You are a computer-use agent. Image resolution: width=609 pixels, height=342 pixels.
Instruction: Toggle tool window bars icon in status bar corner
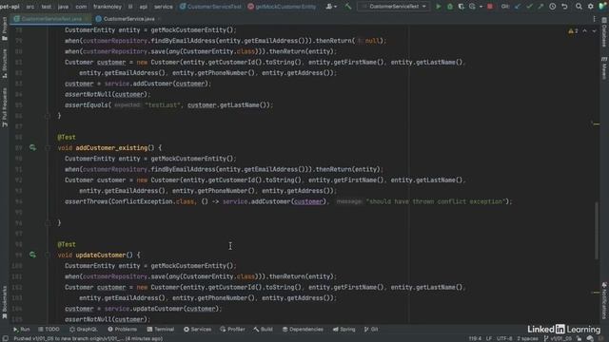click(5, 338)
